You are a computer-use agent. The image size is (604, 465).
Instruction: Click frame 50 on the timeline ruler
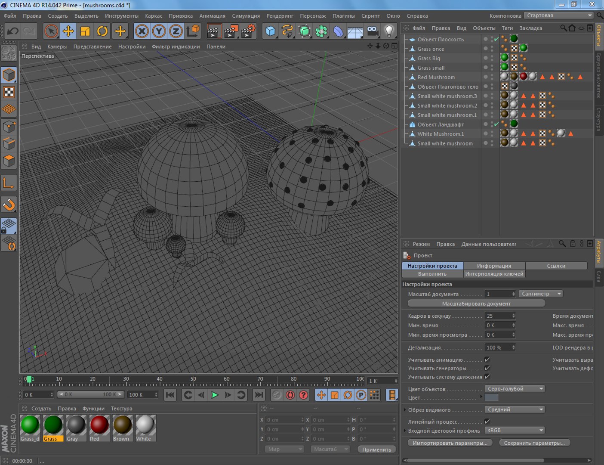click(x=193, y=380)
